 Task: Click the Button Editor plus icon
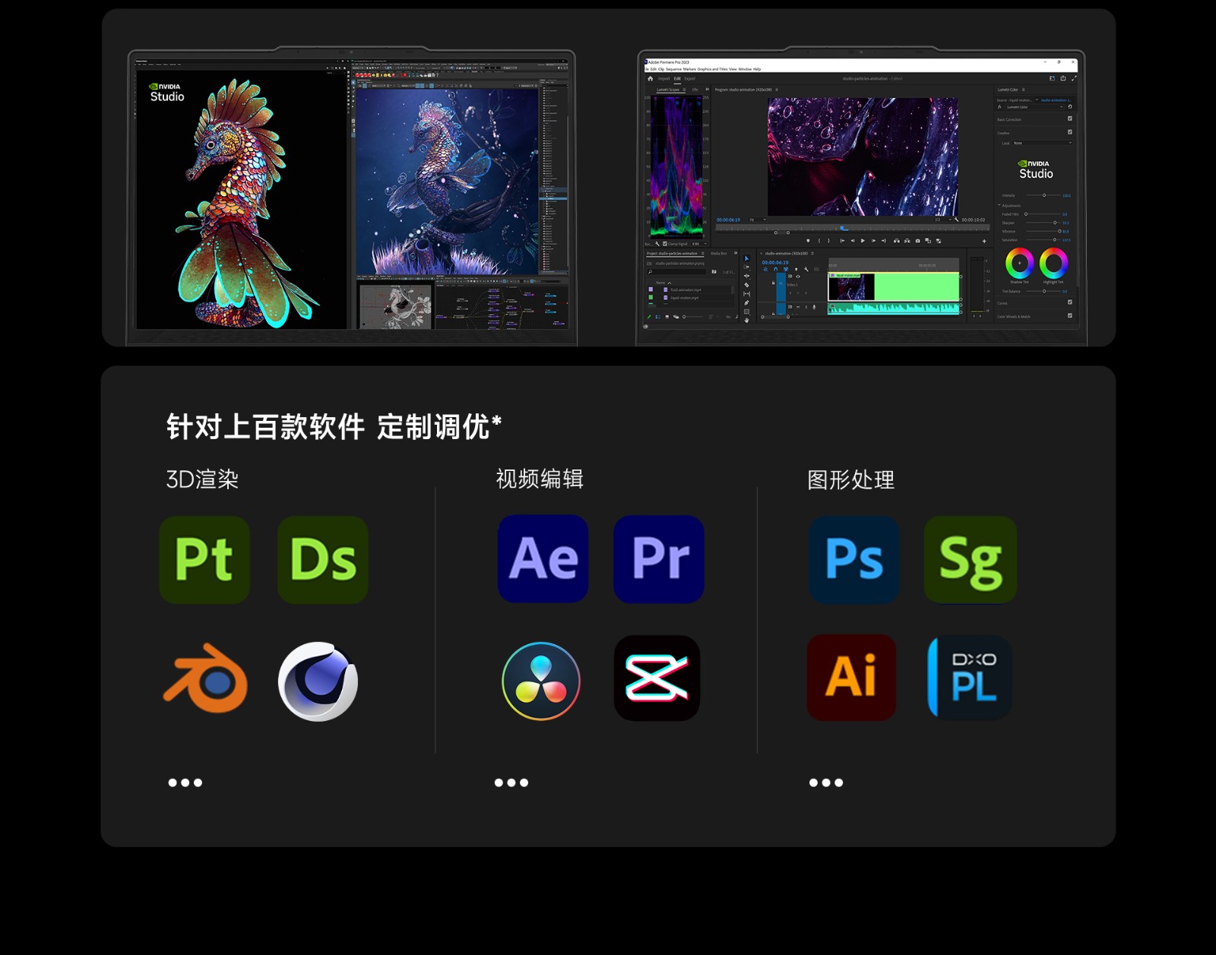984,241
